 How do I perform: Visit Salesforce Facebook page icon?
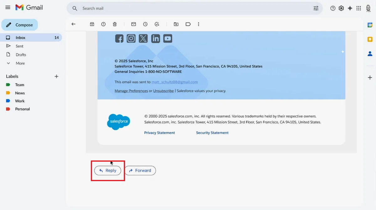pyautogui.click(x=119, y=39)
